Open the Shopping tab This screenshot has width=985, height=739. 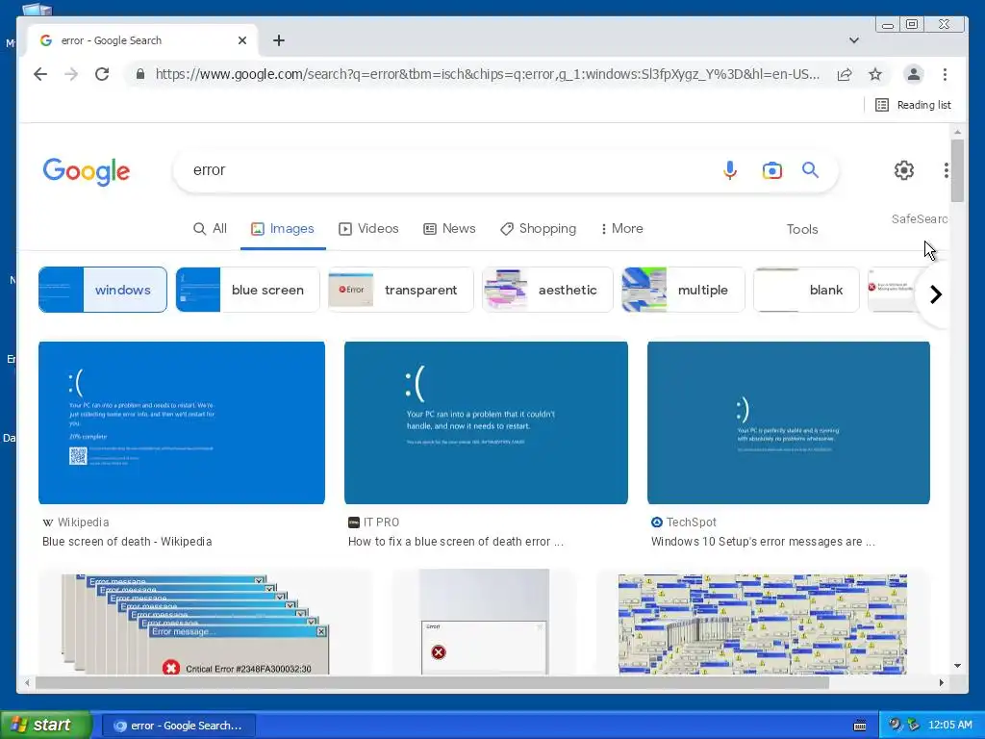[x=539, y=229]
